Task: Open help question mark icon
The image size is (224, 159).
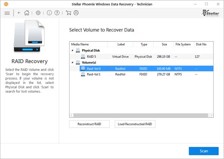Action: (57, 13)
